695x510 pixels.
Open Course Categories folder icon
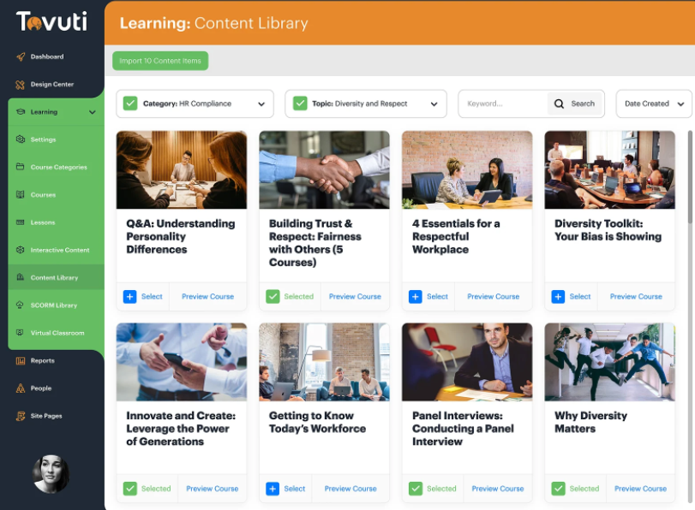[x=21, y=167]
